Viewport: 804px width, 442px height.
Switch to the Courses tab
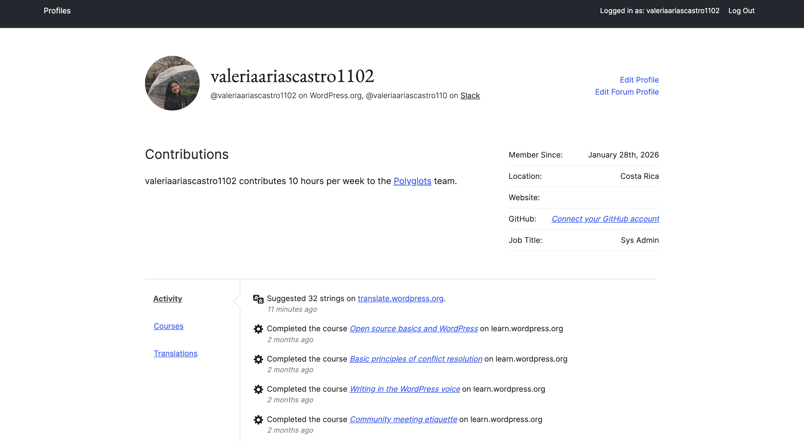tap(168, 326)
